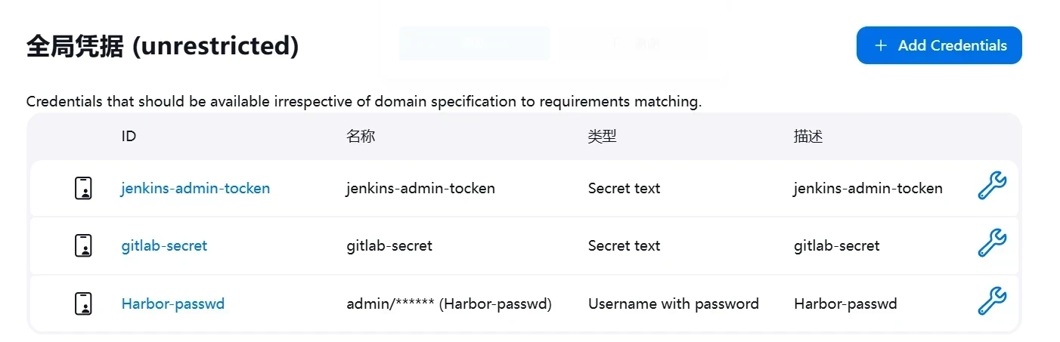This screenshot has height=342, width=1060.
Task: Click the 描述 column header
Action: pos(807,137)
